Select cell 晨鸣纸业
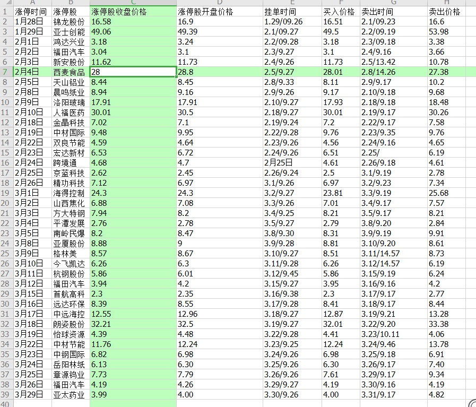The height and width of the screenshot is (407, 476). pyautogui.click(x=71, y=92)
